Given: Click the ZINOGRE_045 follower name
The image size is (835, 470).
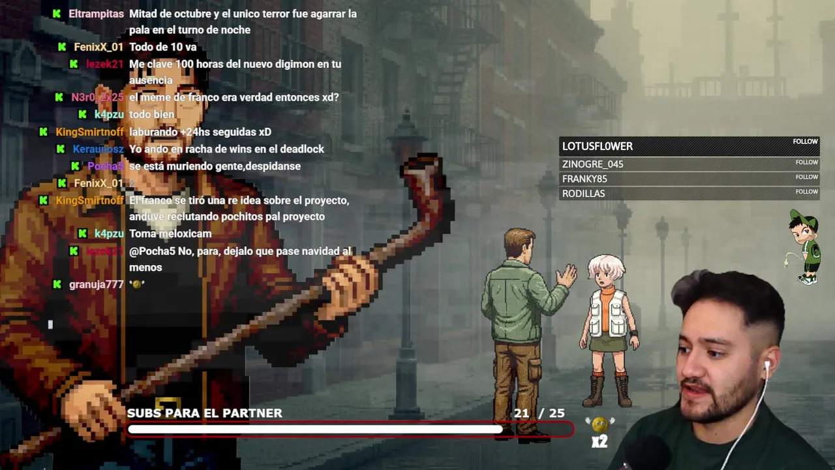Looking at the screenshot, I should pos(592,164).
